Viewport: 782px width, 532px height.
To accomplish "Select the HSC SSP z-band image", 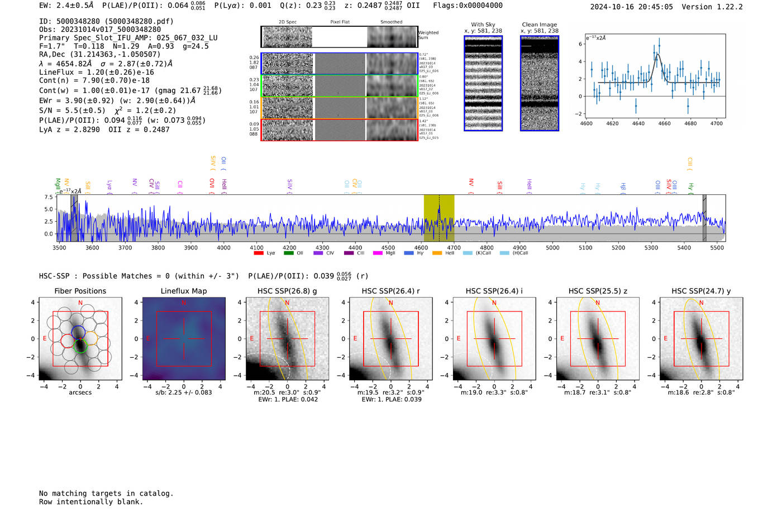I will (x=598, y=339).
